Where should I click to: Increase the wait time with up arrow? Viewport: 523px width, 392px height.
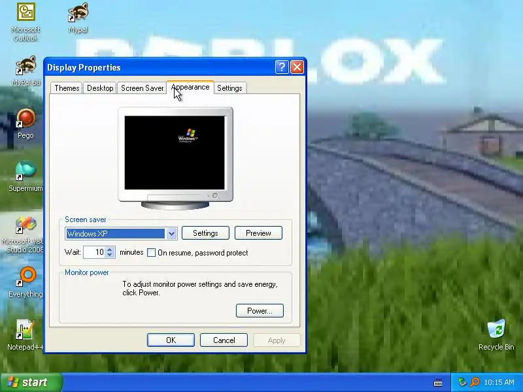(110, 250)
